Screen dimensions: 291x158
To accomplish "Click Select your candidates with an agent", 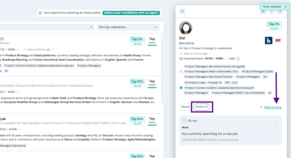I will tap(131, 13).
